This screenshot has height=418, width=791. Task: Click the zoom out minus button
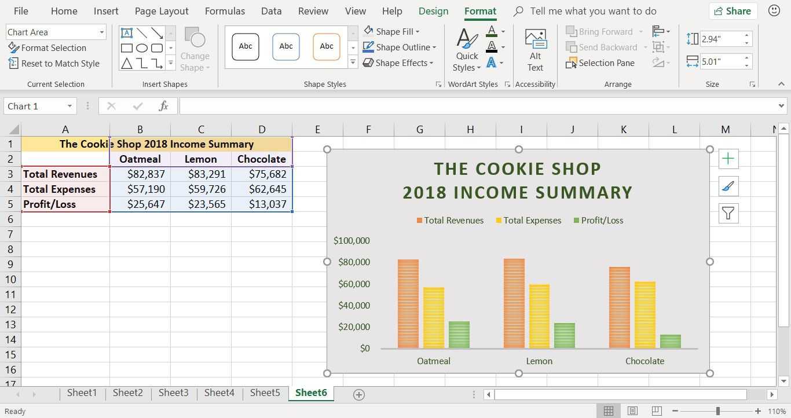(x=675, y=411)
